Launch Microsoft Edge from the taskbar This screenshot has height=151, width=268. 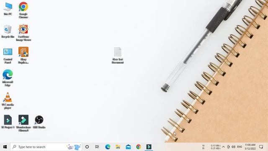pos(108,147)
